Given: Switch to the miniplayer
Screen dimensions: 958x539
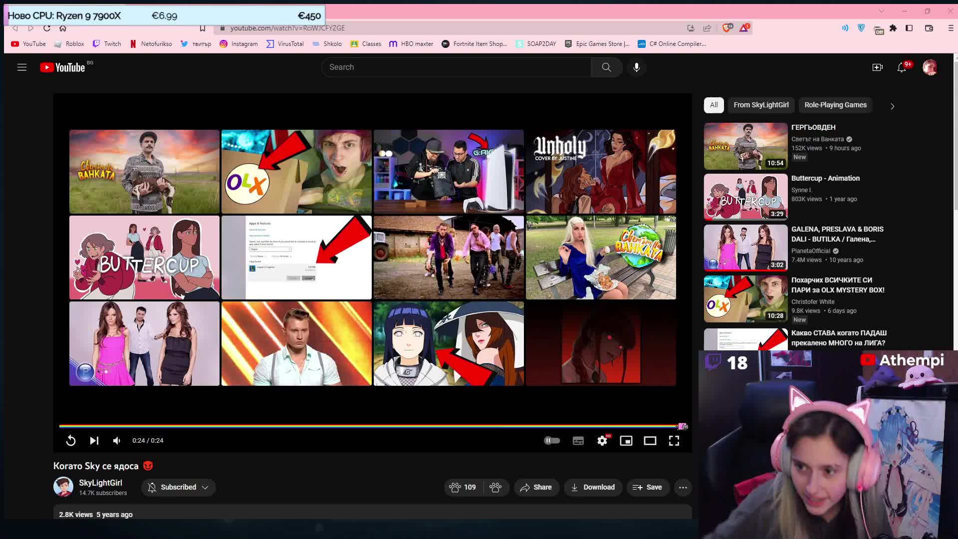Looking at the screenshot, I should [x=626, y=441].
